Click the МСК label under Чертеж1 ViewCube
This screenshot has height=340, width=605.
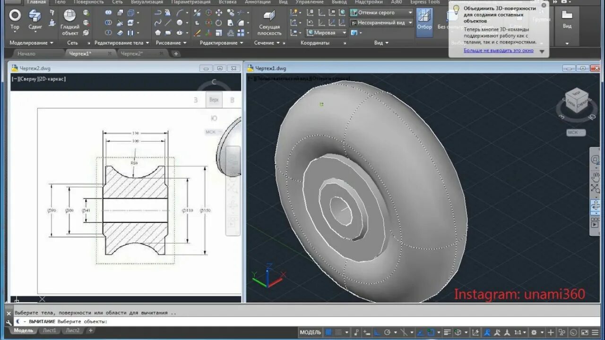pyautogui.click(x=576, y=133)
